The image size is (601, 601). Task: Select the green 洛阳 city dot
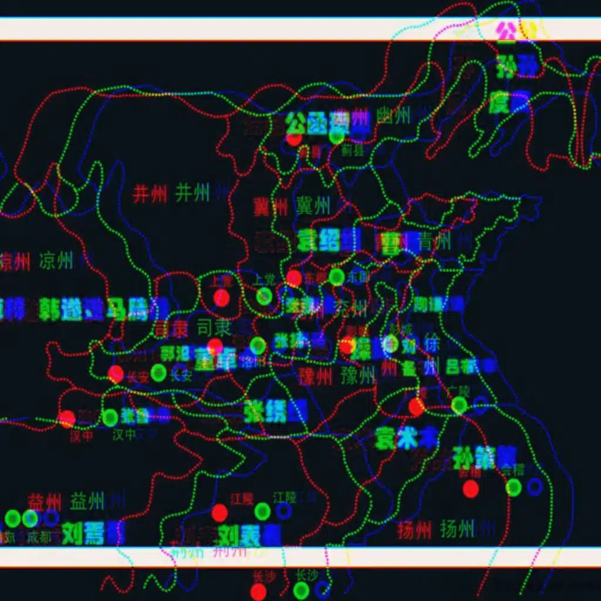(x=258, y=346)
